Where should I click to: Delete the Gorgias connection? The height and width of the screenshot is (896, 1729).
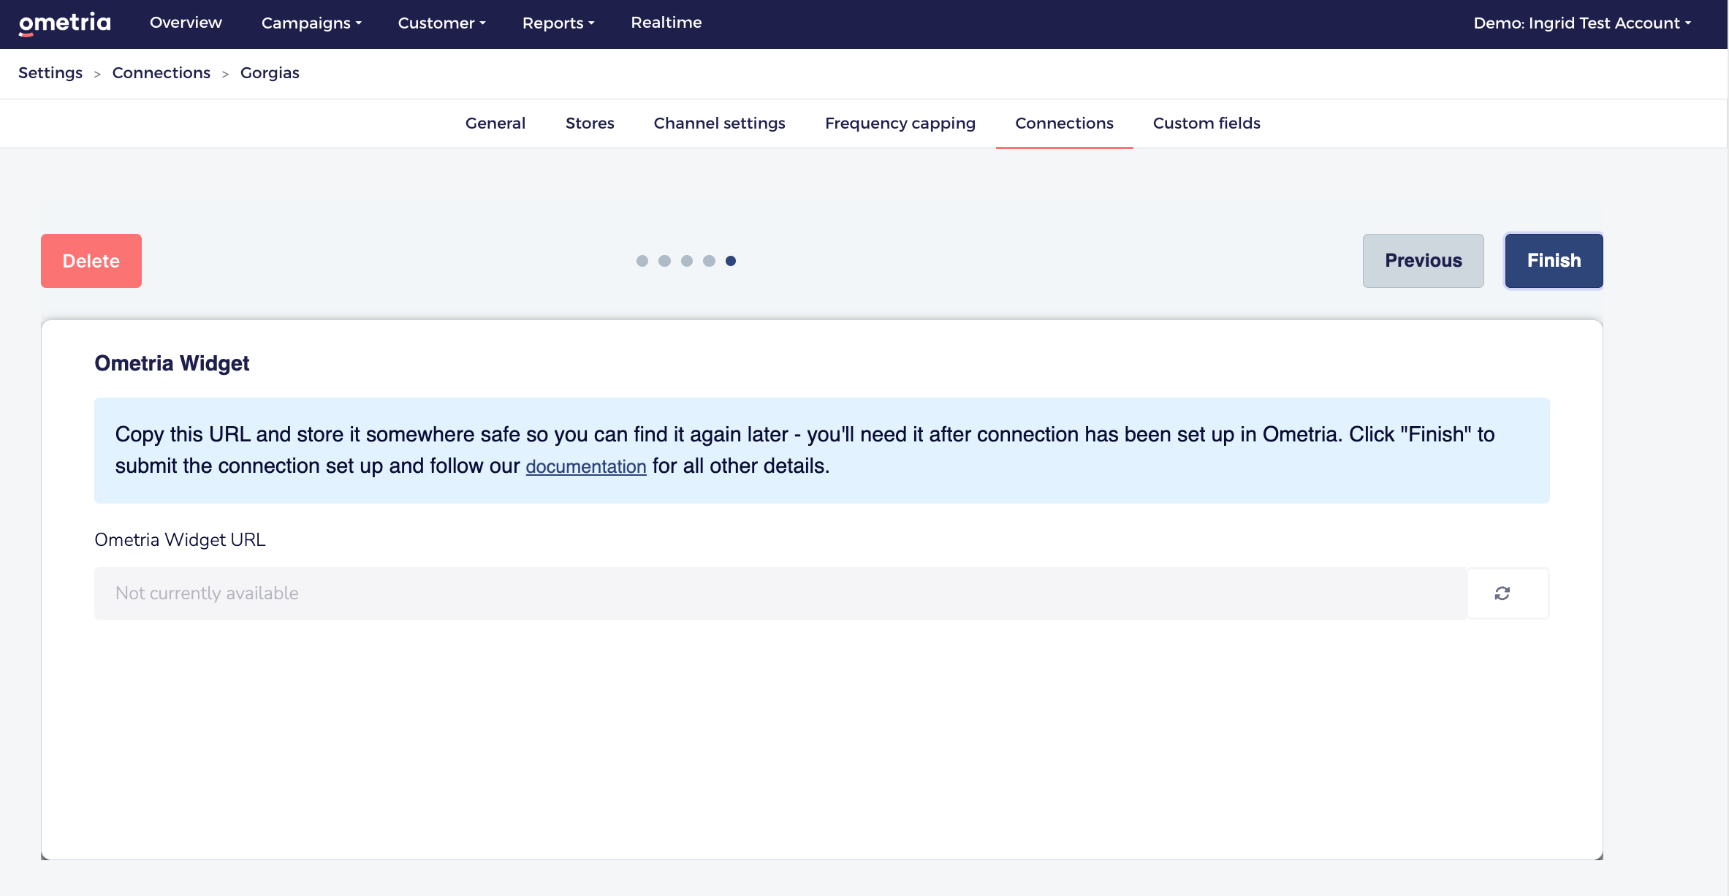click(91, 261)
